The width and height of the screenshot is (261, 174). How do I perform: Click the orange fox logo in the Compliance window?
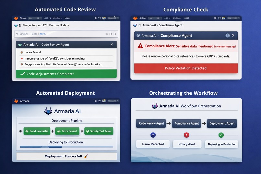[x=135, y=18]
